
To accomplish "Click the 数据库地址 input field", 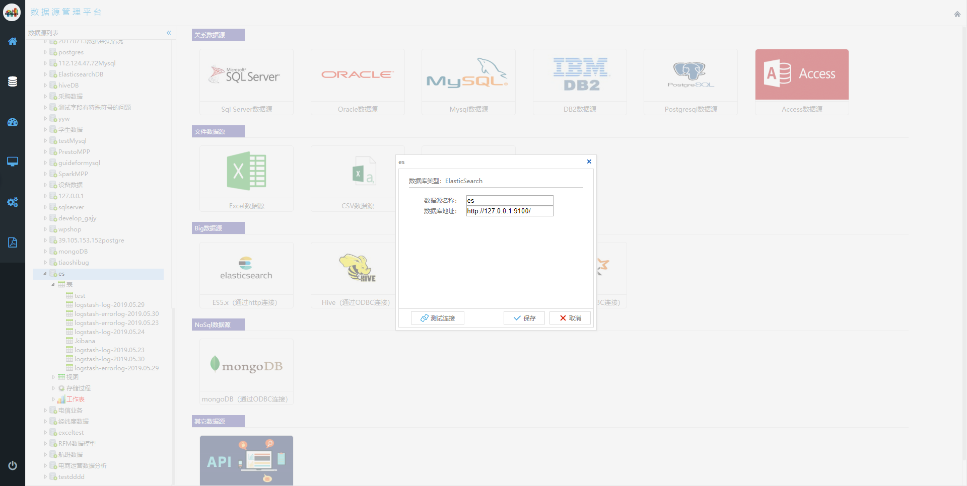I will pyautogui.click(x=510, y=211).
